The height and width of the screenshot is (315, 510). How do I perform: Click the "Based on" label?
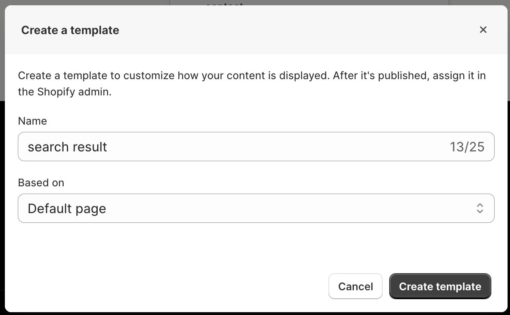click(41, 183)
